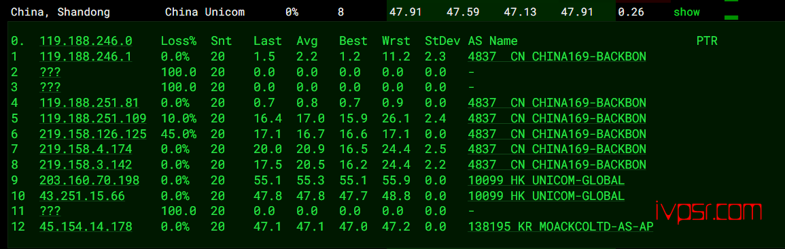Select the 48.8 worst value at hop 10

point(396,196)
